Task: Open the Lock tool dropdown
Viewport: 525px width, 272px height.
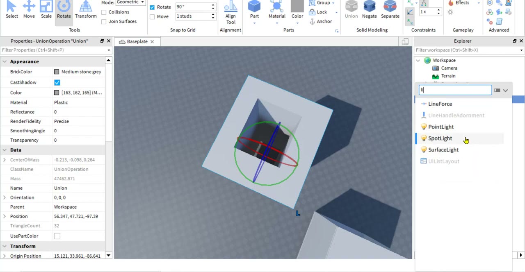Action: (336, 12)
